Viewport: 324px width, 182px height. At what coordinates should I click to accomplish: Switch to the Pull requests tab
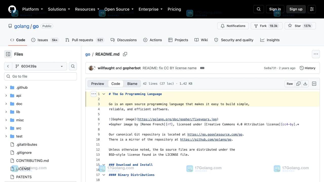pyautogui.click(x=85, y=40)
